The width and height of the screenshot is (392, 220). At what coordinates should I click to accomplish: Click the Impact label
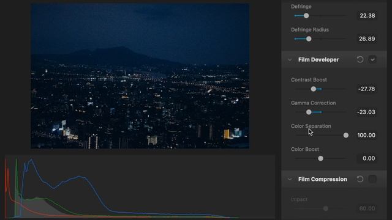click(x=300, y=199)
